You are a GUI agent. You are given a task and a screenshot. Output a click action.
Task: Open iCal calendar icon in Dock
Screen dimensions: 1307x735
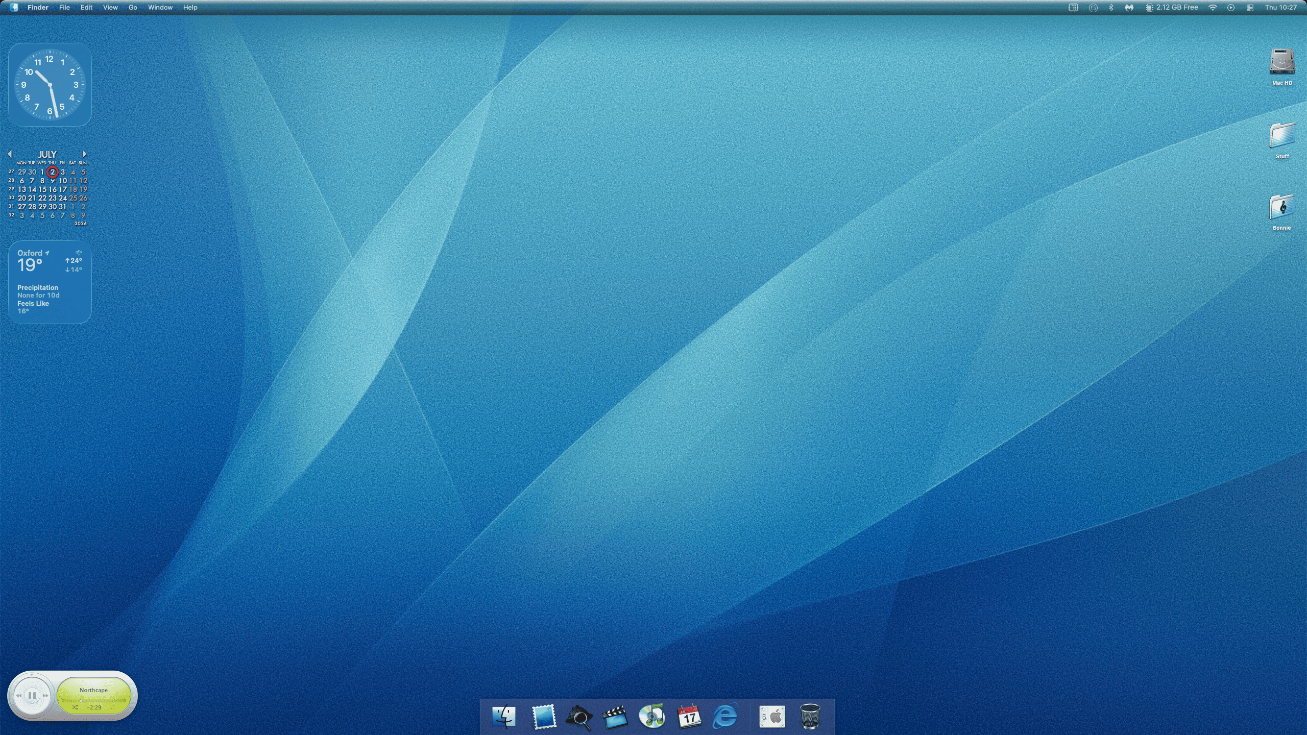click(689, 717)
